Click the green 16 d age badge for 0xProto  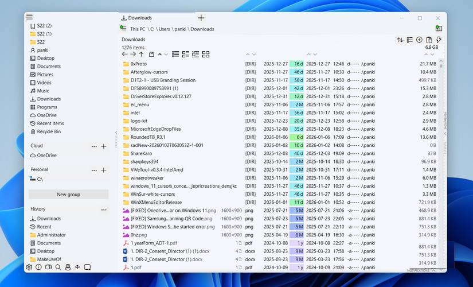pyautogui.click(x=296, y=64)
